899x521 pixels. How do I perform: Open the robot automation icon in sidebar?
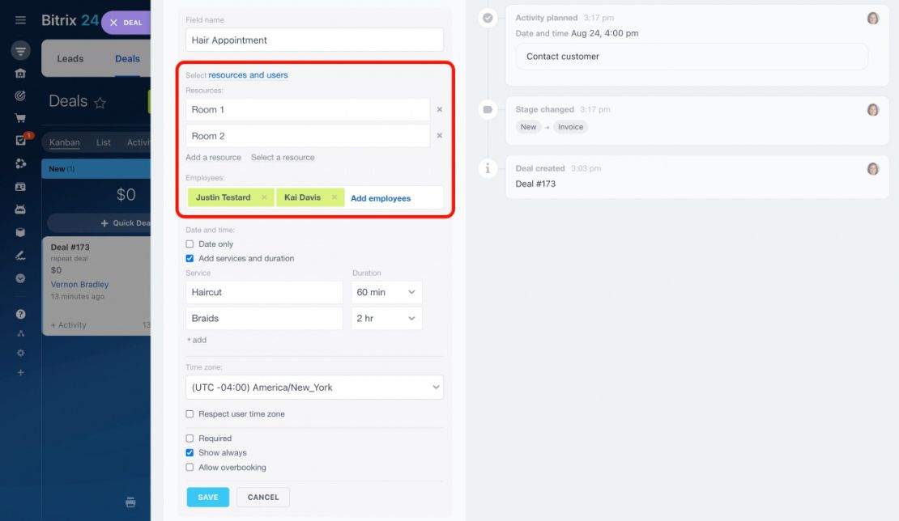coord(20,210)
